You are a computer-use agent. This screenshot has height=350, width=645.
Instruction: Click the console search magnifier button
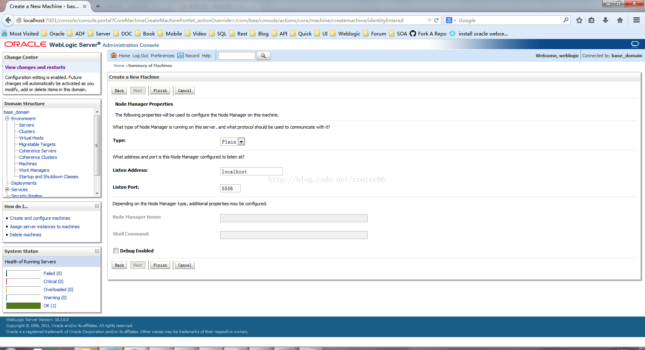pos(263,56)
